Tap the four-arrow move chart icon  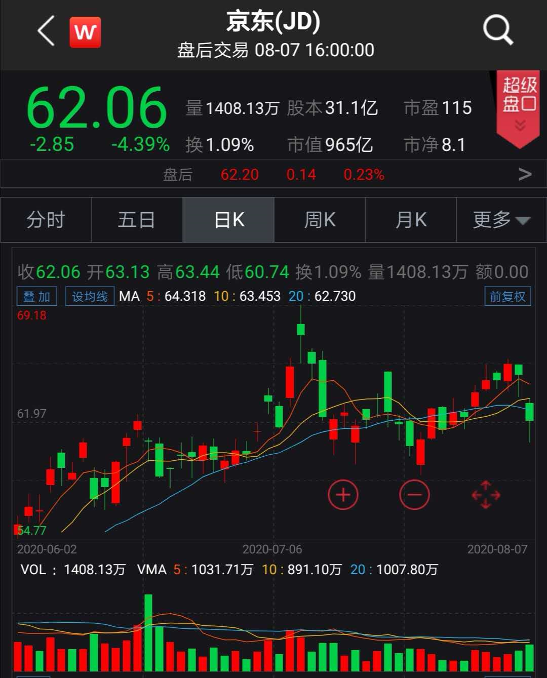pos(486,495)
